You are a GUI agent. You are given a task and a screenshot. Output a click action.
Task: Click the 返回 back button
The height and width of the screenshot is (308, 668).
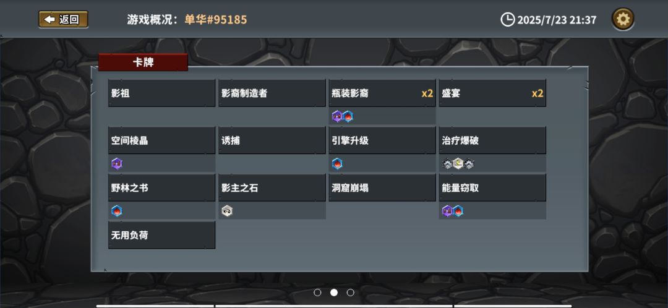[x=64, y=20]
